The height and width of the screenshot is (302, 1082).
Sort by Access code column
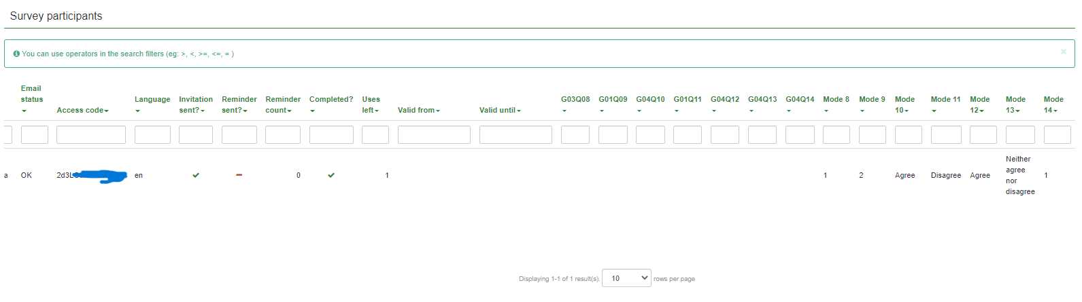(x=82, y=110)
